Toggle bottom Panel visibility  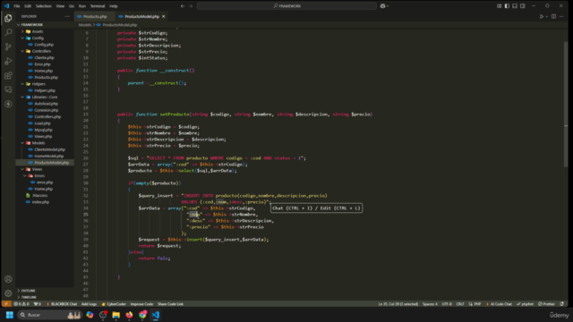point(515,6)
